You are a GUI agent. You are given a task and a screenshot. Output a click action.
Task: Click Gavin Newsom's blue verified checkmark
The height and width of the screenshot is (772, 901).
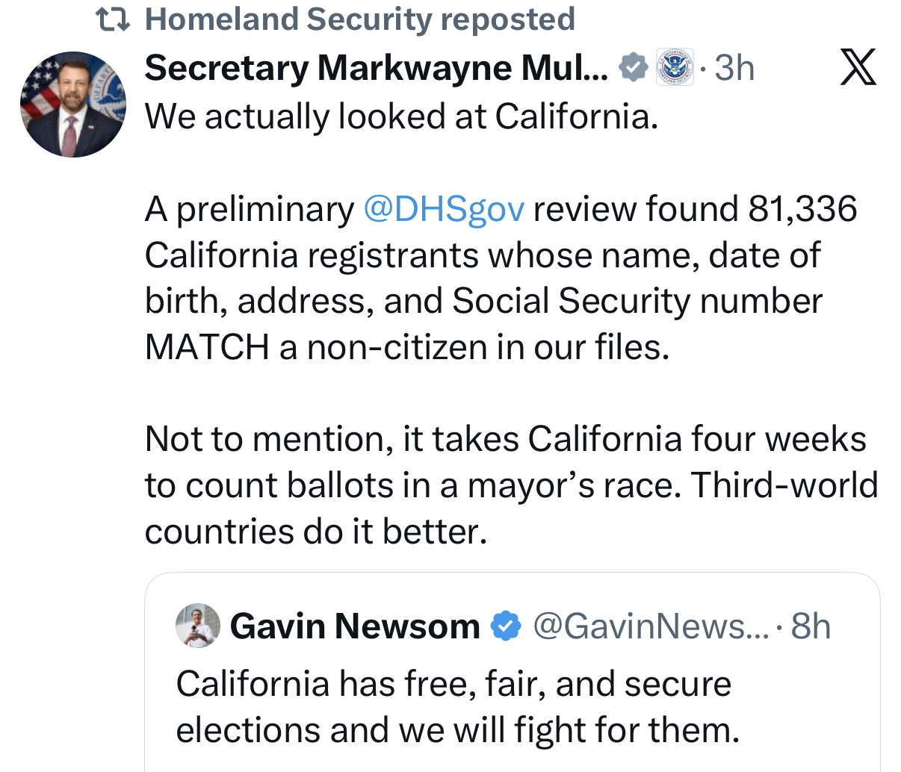[506, 626]
